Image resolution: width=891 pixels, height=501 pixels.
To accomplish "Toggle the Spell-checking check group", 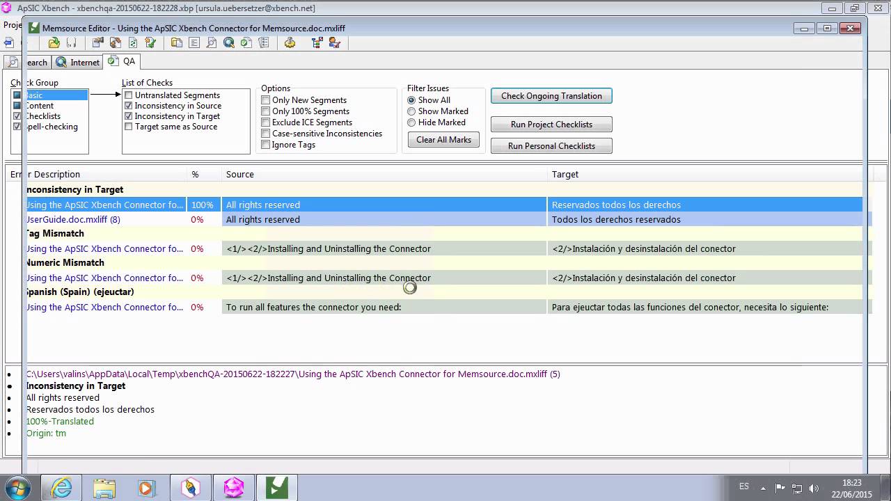I will 17,127.
